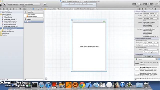This screenshot has width=160, height=90.
Task: Edit the Resource Name field
Action: click(x=150, y=13)
